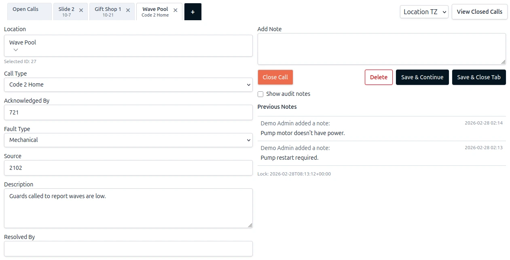Screen dimensions: 510x260
Task: Close the Wave Pool tab
Action: [x=176, y=11]
